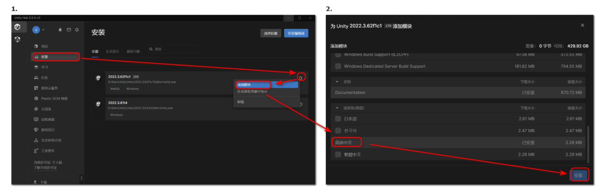The height and width of the screenshot is (194, 606).
Task: Open the gear menu for 2022.3.62f1c1
Action: 301,77
